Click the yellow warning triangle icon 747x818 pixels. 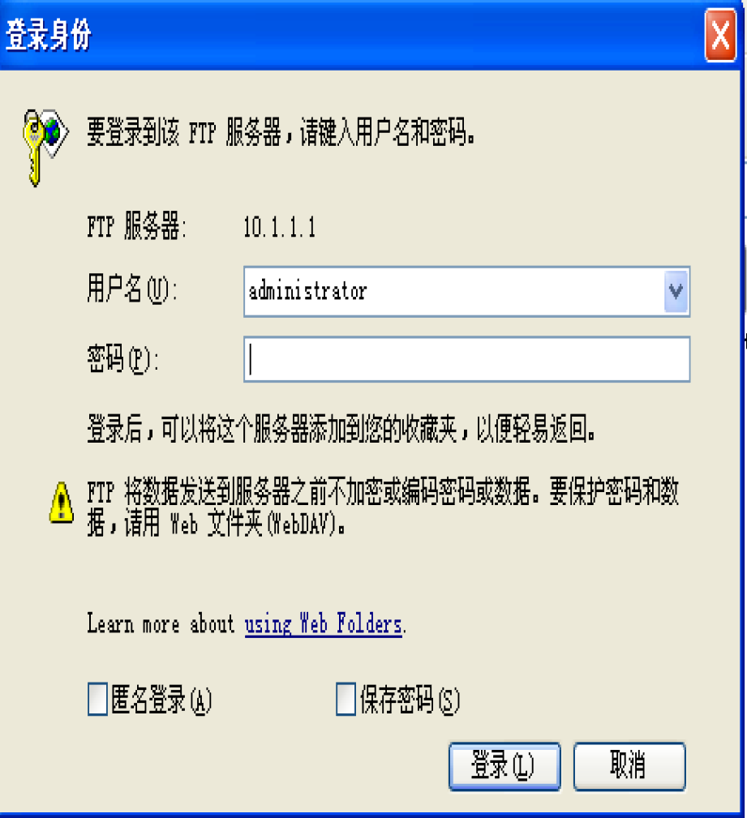pyautogui.click(x=61, y=503)
